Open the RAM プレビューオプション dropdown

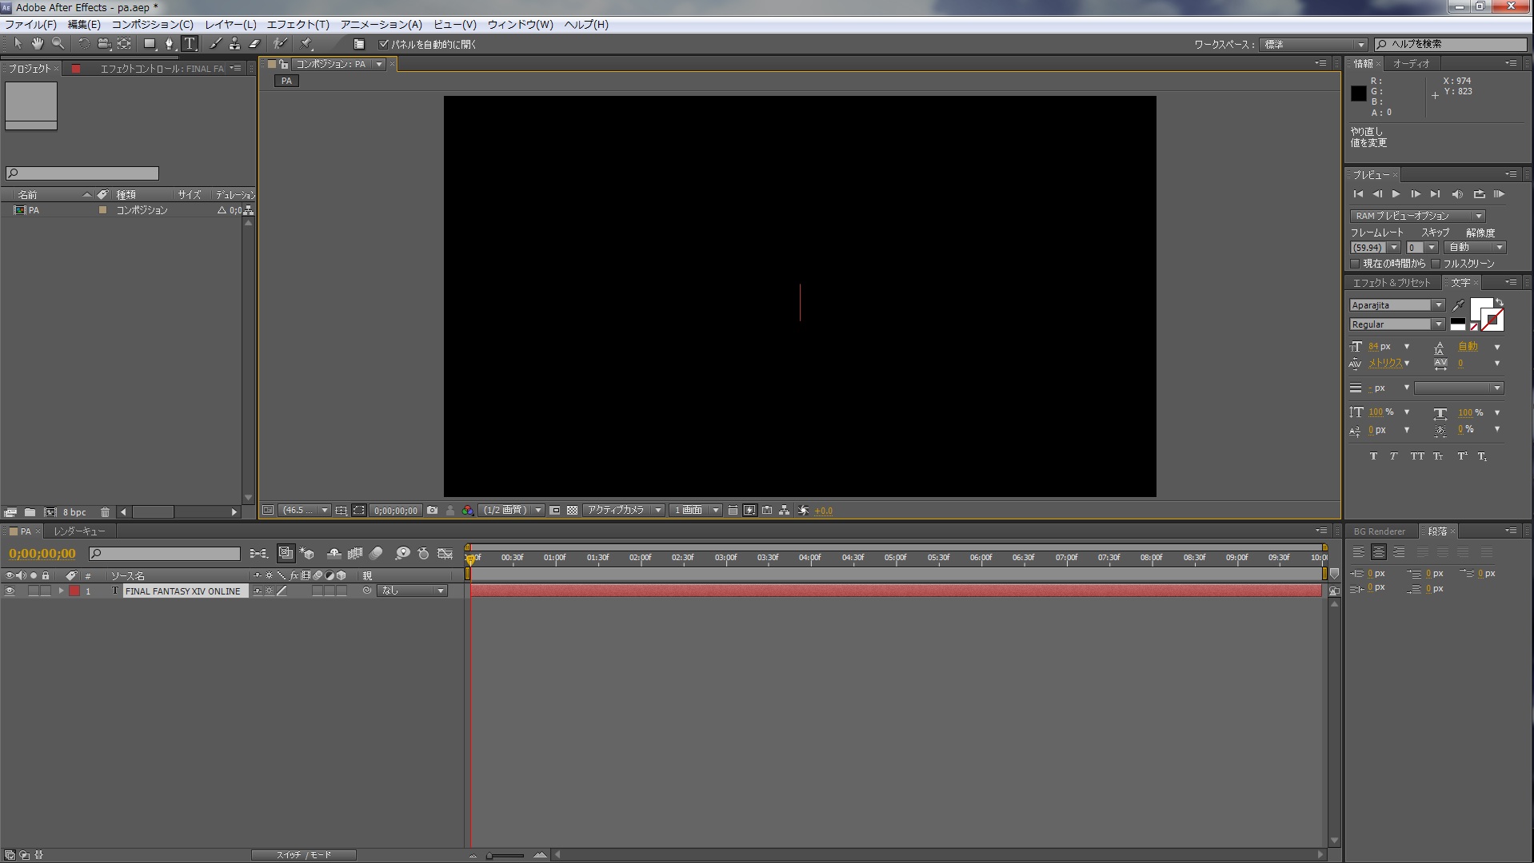(1418, 216)
